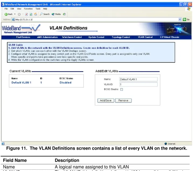Open the Favorites menu
The height and width of the screenshot is (171, 193).
tap(28, 9)
